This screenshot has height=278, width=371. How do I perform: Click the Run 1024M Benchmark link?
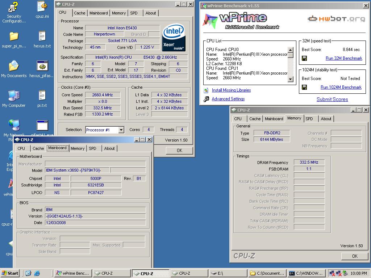coord(341,87)
